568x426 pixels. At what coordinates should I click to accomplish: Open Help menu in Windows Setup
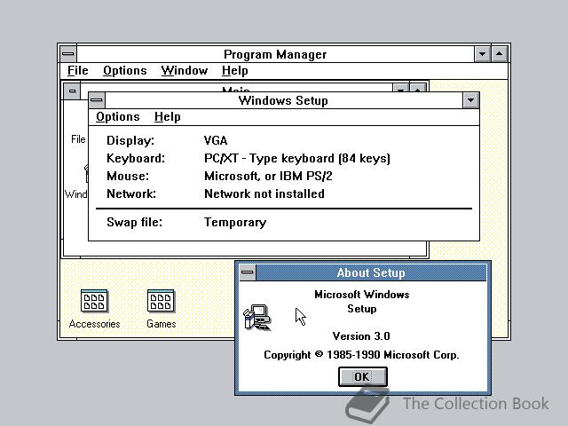(x=168, y=116)
